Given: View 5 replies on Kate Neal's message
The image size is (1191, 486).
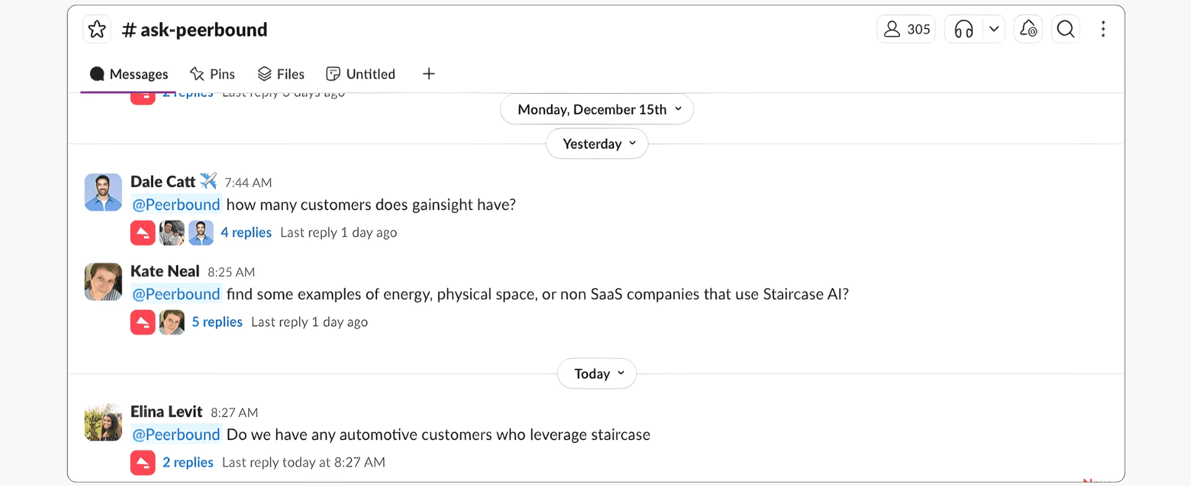Looking at the screenshot, I should [216, 322].
